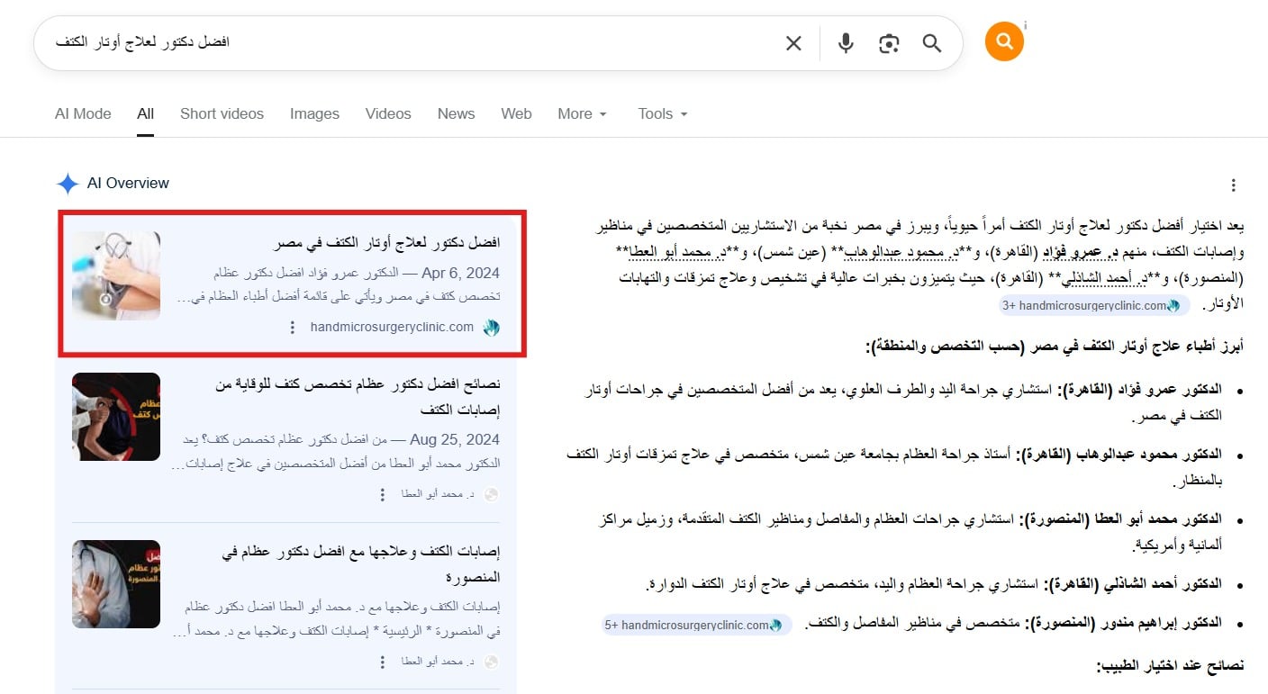Click inside the search query input field

click(405, 42)
